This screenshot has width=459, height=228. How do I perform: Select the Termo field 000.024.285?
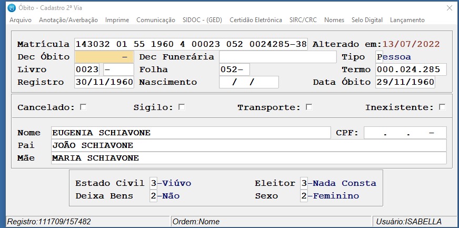411,70
